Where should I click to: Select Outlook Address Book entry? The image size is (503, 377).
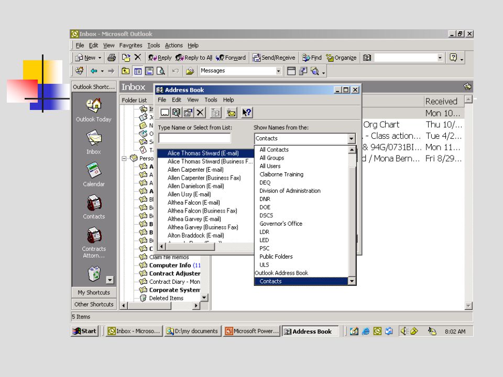[x=281, y=273]
